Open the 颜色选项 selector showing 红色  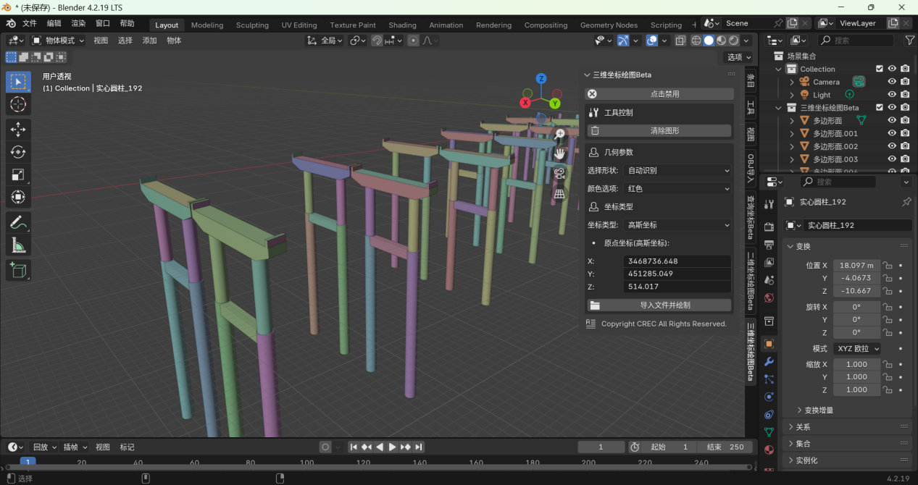677,188
